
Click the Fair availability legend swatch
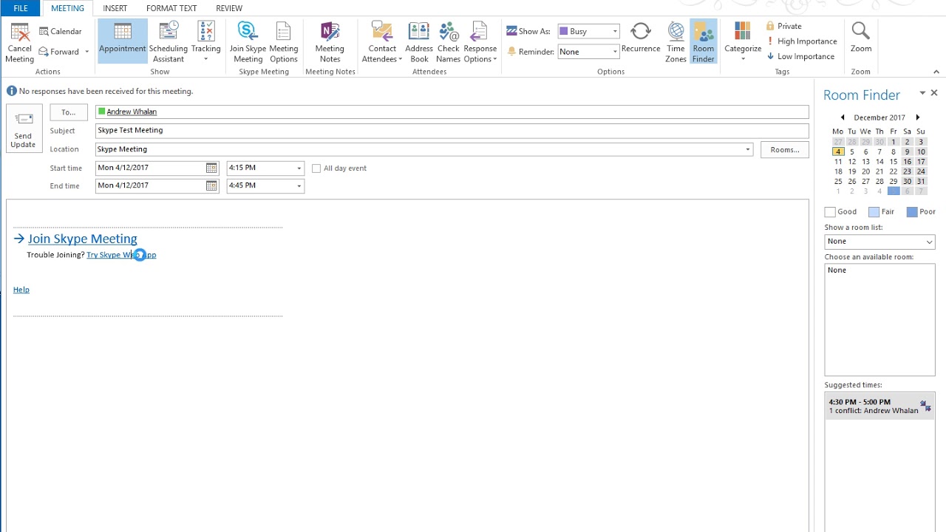(874, 212)
